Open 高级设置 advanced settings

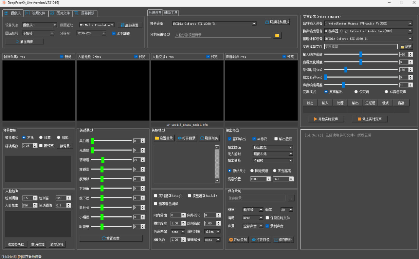point(130,25)
